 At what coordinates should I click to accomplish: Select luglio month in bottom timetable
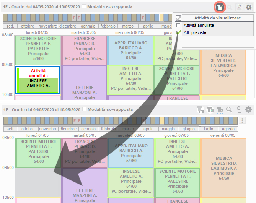pos(209,129)
